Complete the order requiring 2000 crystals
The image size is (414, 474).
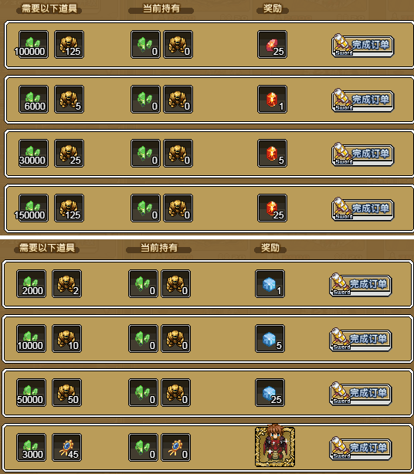pyautogui.click(x=361, y=285)
